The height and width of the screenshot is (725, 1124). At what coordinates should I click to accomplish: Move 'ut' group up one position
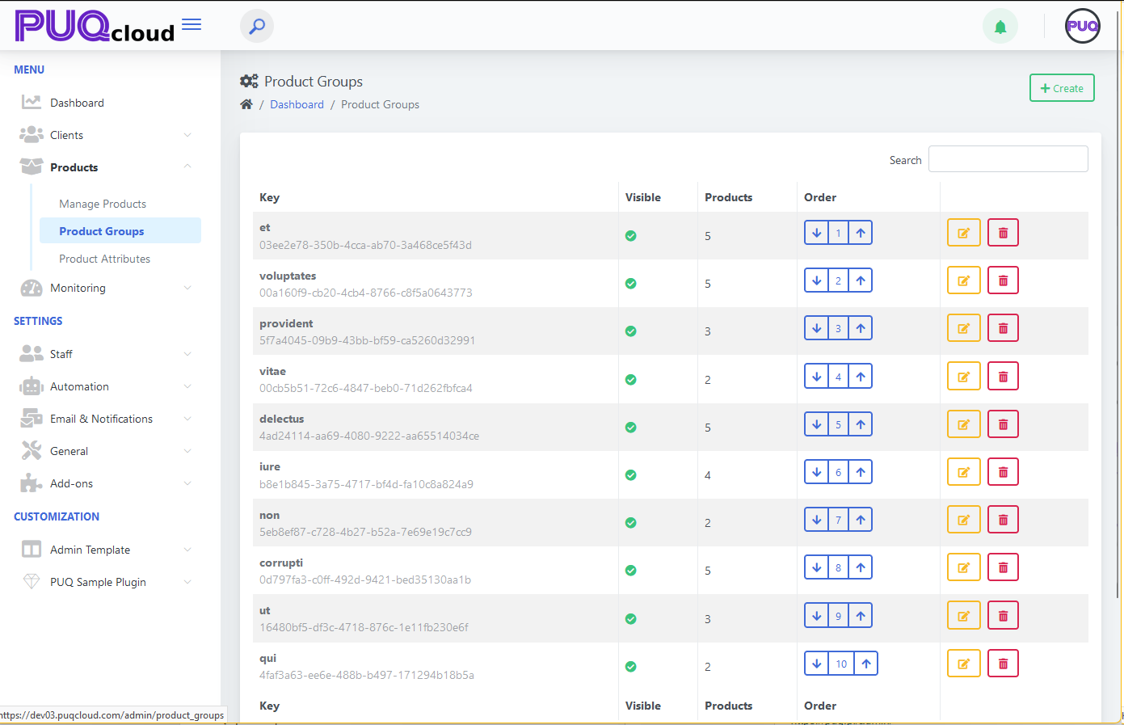coord(861,616)
